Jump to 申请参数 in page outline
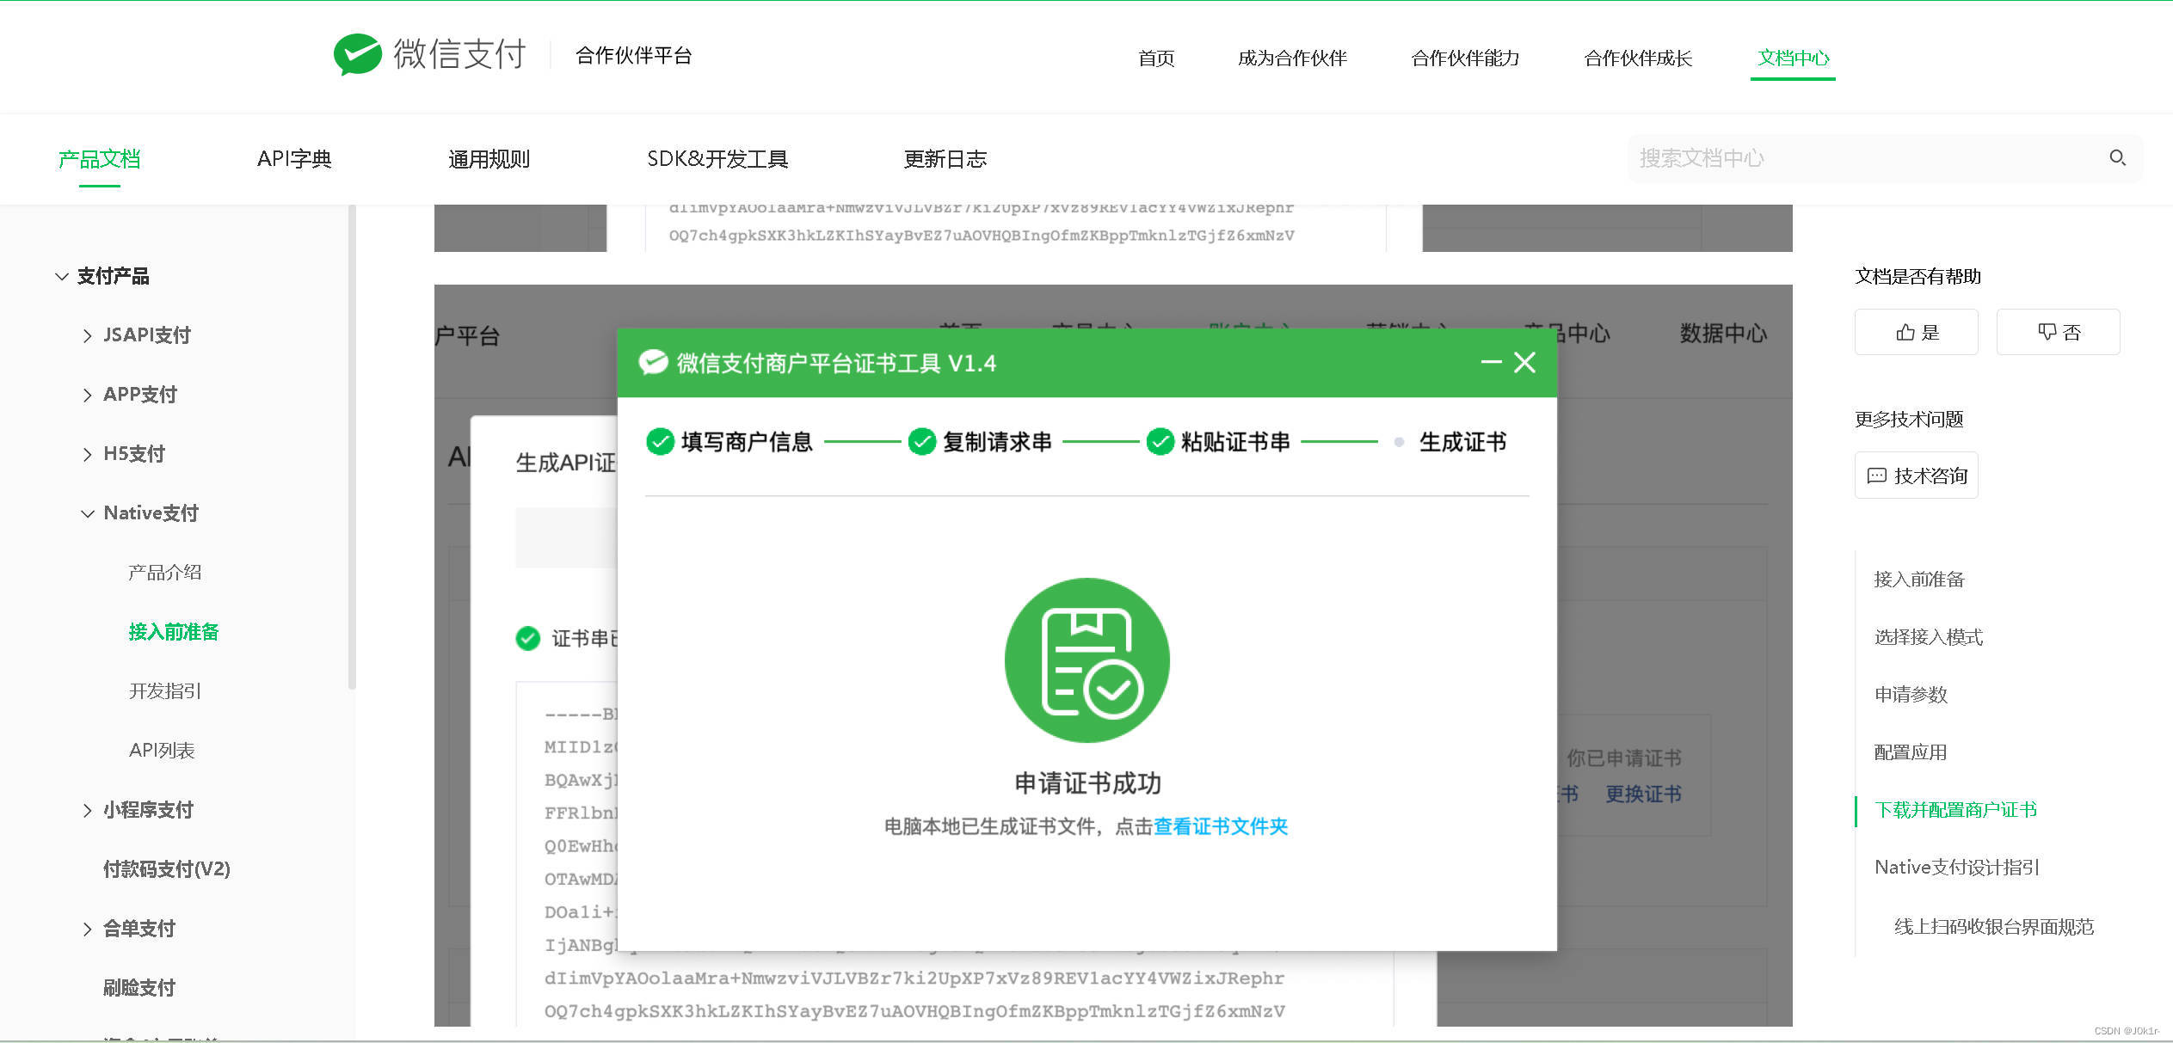 (1911, 695)
